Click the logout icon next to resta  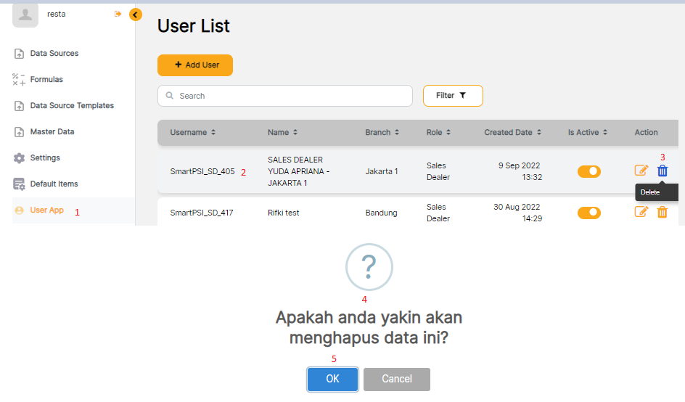118,14
